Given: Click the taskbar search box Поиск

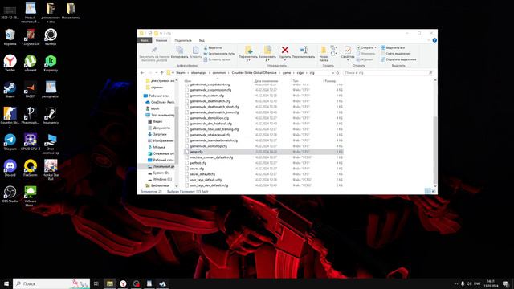Looking at the screenshot, I should (51, 283).
